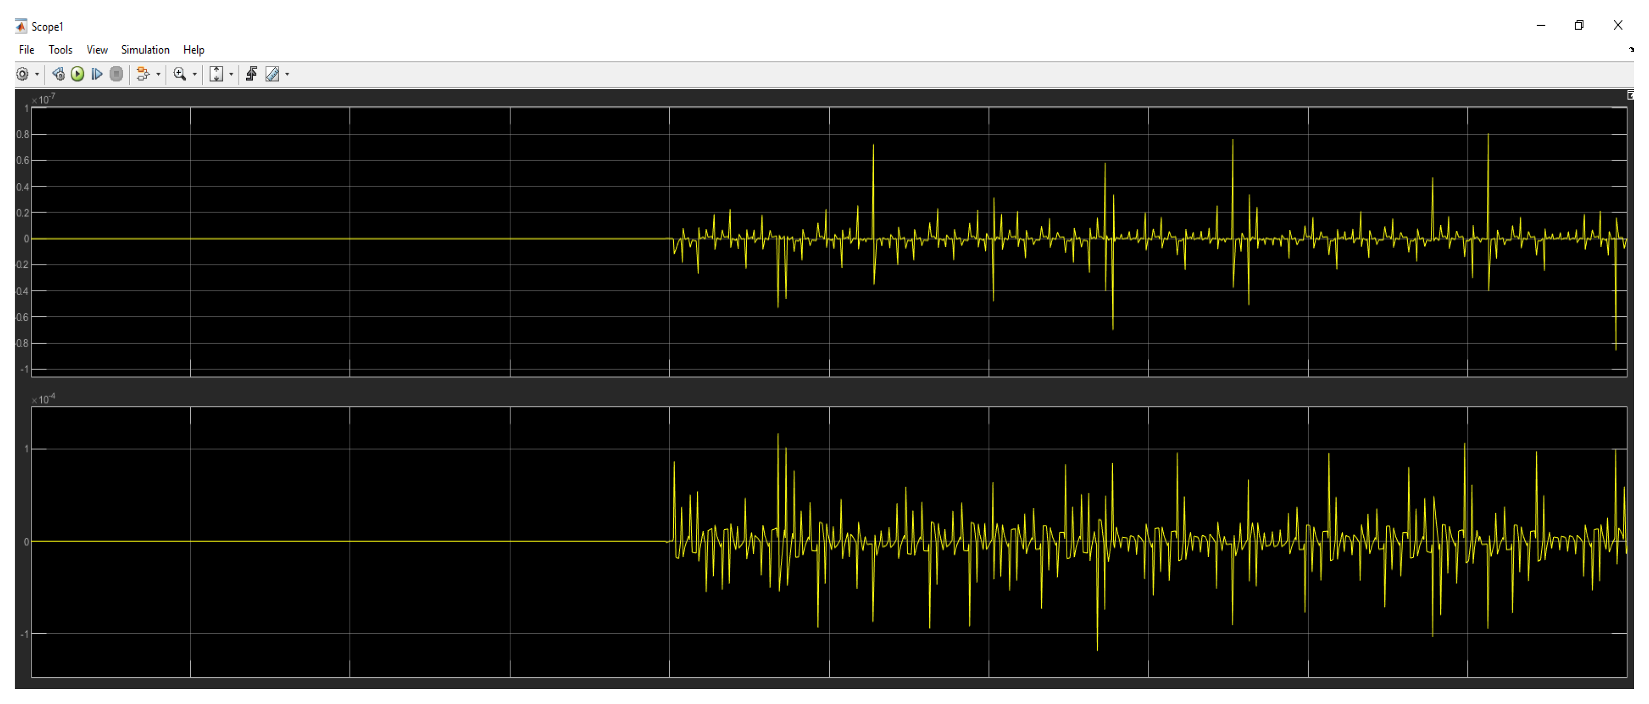Open the Simulation menu
The width and height of the screenshot is (1649, 704).
pyautogui.click(x=145, y=50)
